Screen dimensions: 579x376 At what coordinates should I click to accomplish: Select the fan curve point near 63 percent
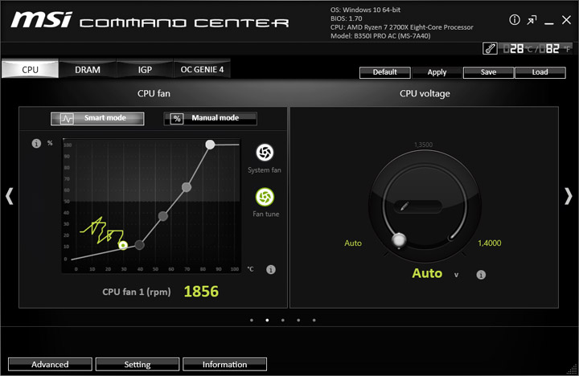click(x=187, y=187)
